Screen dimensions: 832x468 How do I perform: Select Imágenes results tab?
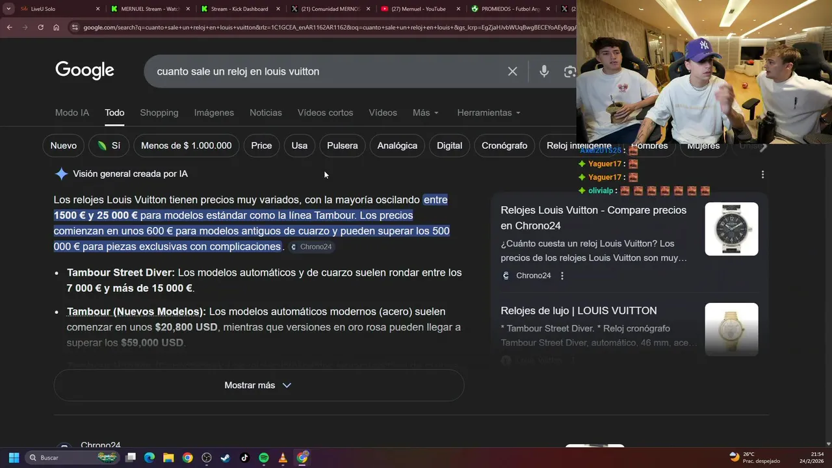[x=214, y=112]
